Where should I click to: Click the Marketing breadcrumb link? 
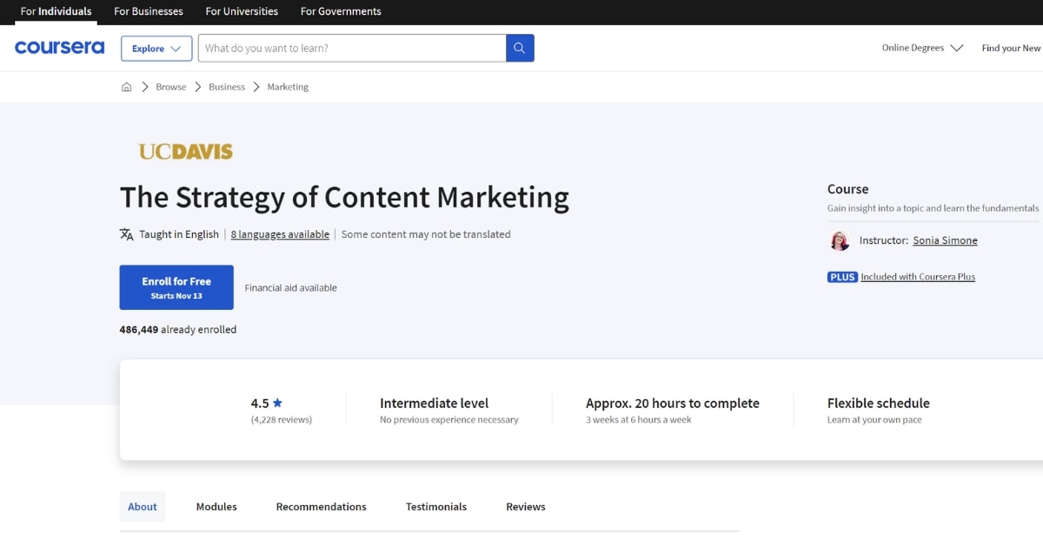288,87
